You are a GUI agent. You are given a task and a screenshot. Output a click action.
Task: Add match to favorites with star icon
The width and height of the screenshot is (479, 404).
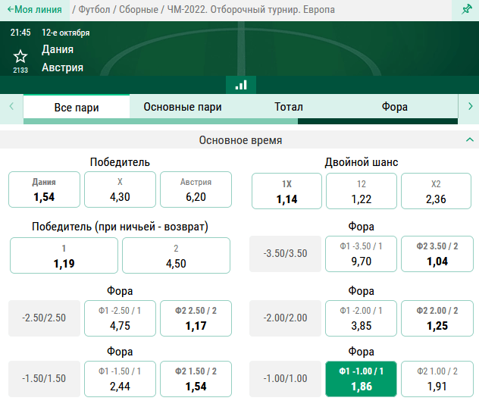[20, 56]
